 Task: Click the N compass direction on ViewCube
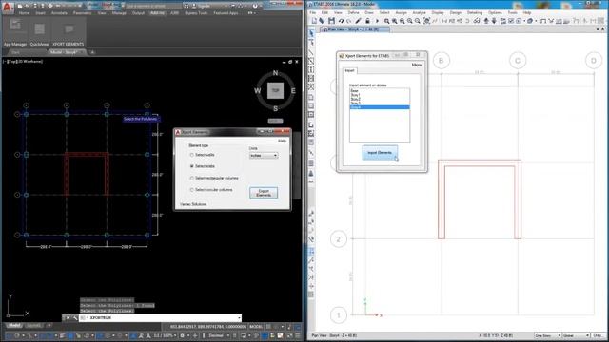(275, 73)
